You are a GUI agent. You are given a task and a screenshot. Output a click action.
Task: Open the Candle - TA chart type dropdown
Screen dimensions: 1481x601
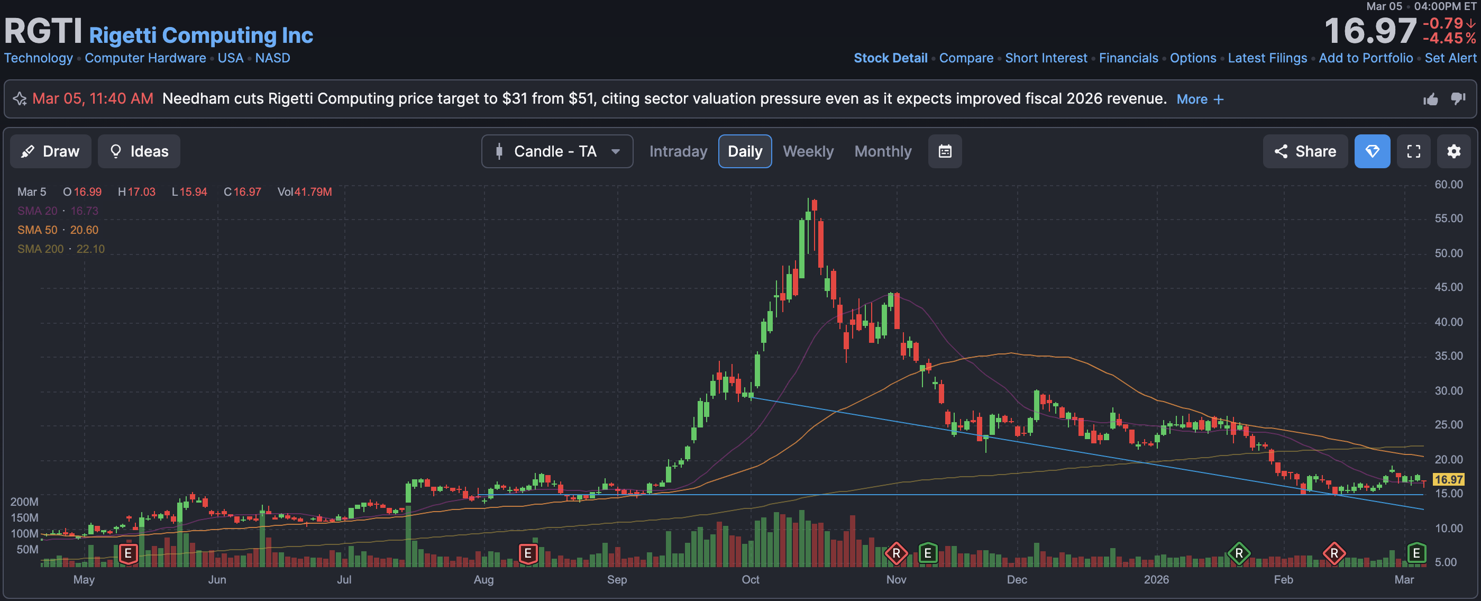click(556, 151)
